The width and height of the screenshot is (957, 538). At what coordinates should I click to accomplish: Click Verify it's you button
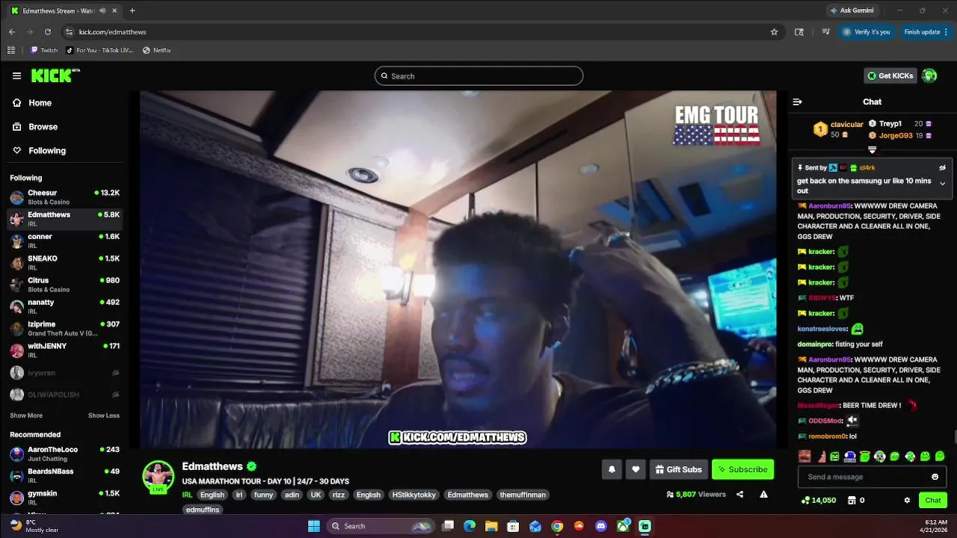pyautogui.click(x=866, y=32)
